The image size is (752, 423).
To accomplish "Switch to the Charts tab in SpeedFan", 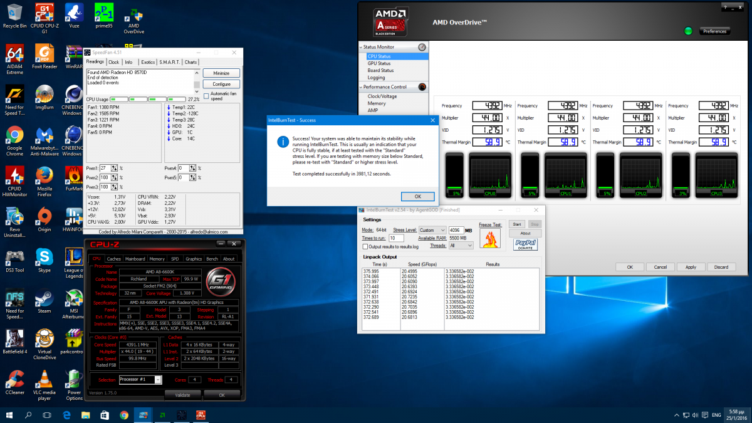I will point(191,62).
